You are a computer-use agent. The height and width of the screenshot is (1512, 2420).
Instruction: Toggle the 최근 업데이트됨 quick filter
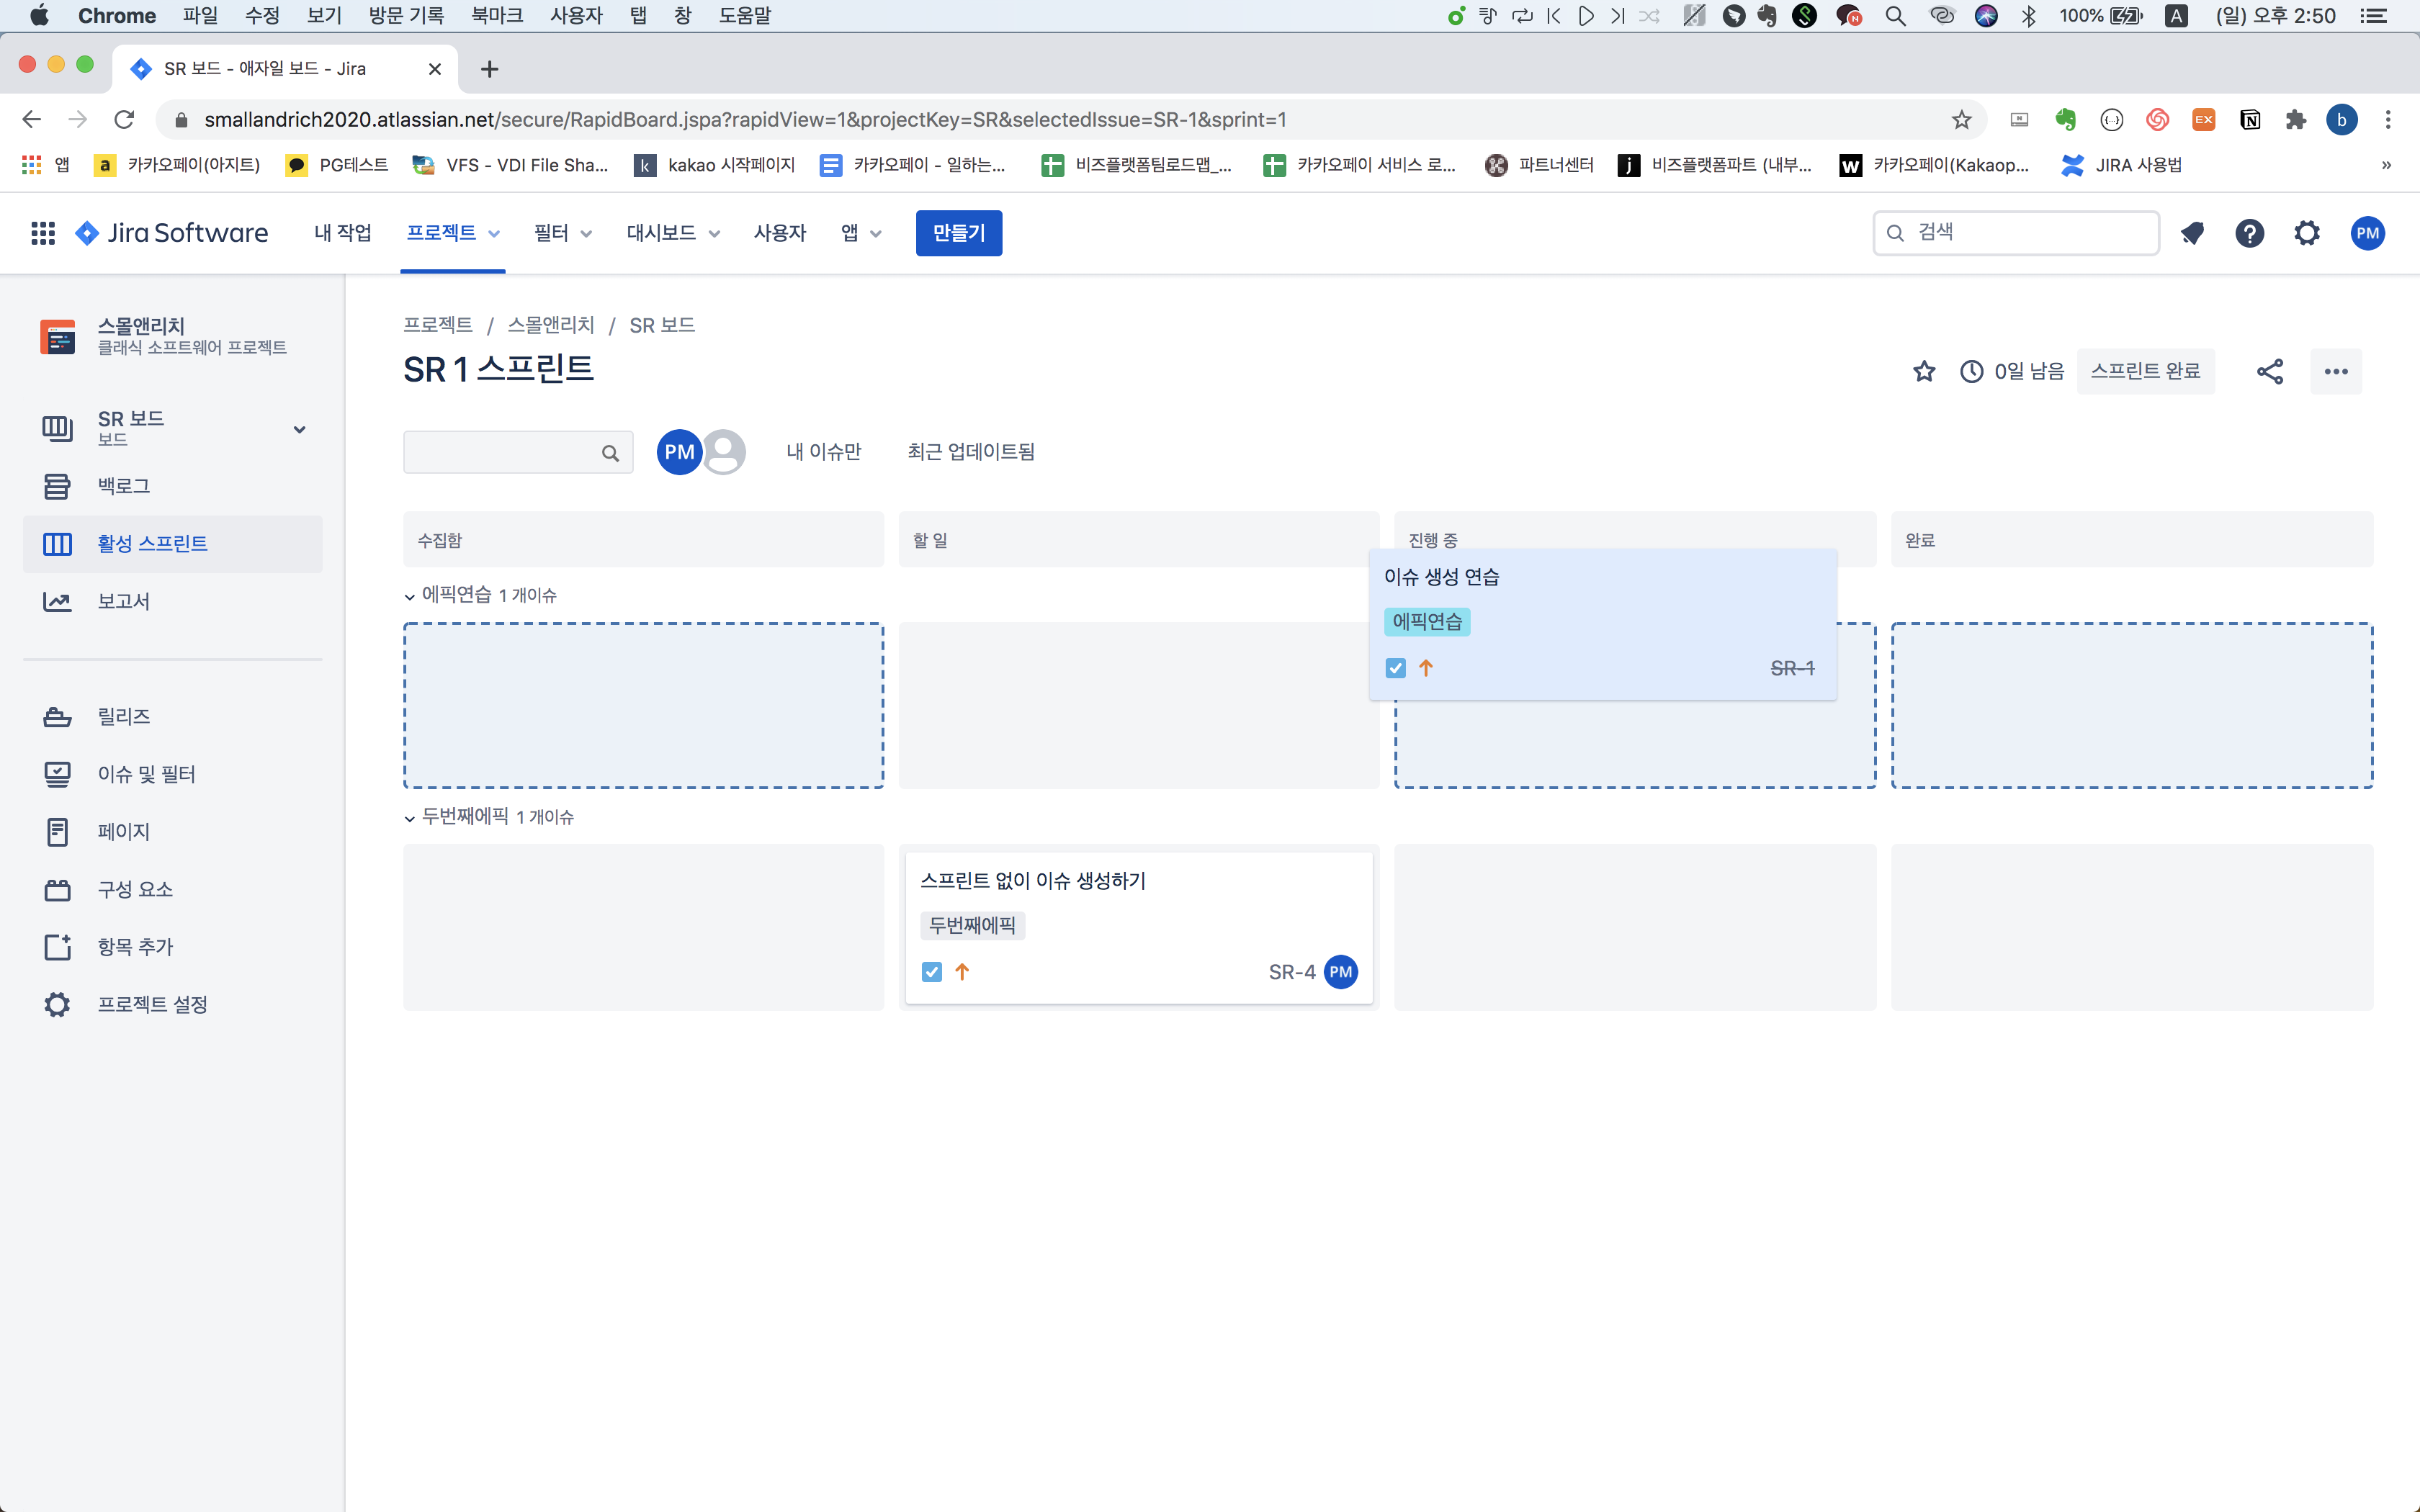(970, 452)
